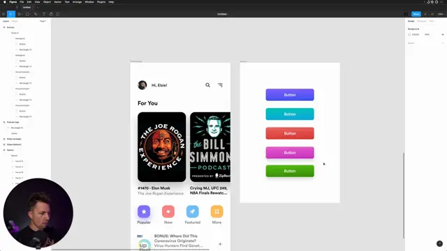Viewport: 447px width, 251px height.
Task: Select the Joe Rogan Experience cover thumbnail
Action: click(x=161, y=147)
